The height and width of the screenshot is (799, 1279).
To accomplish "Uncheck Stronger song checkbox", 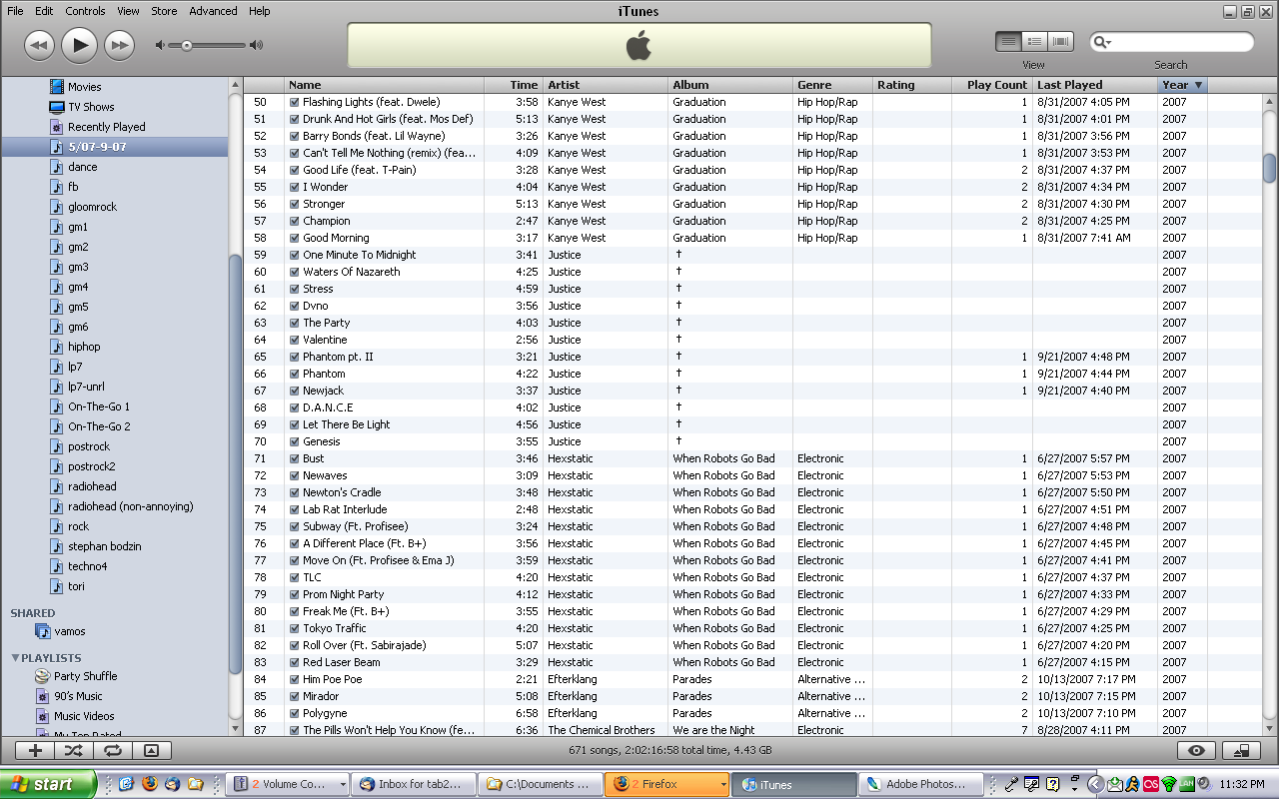I will pos(295,204).
